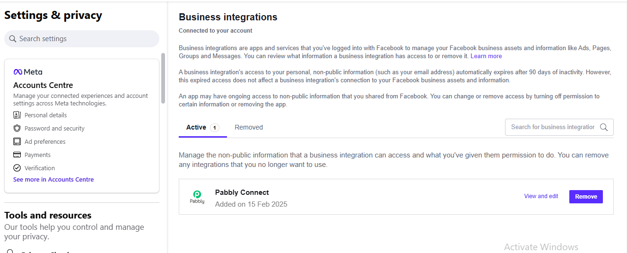Click the Personal details icon

[17, 115]
